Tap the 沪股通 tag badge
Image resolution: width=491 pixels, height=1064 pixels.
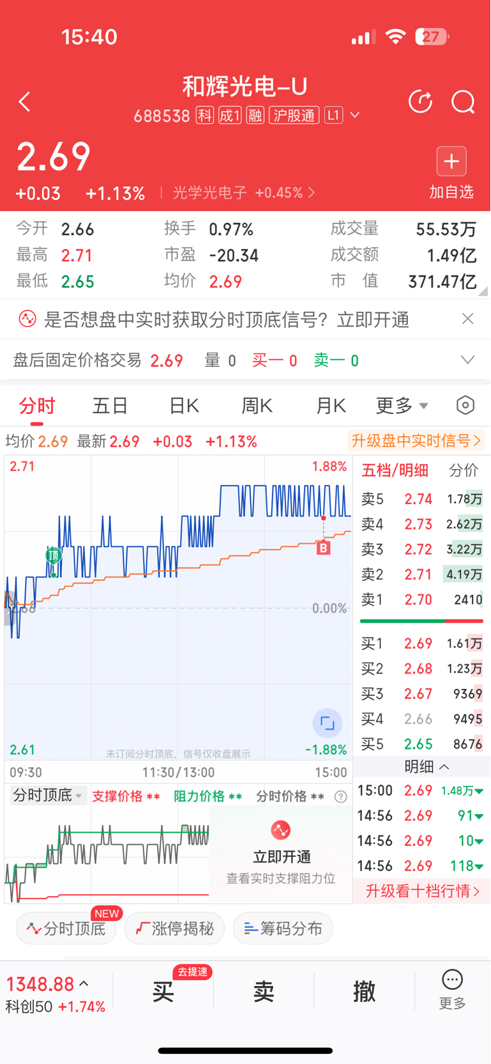click(x=294, y=115)
